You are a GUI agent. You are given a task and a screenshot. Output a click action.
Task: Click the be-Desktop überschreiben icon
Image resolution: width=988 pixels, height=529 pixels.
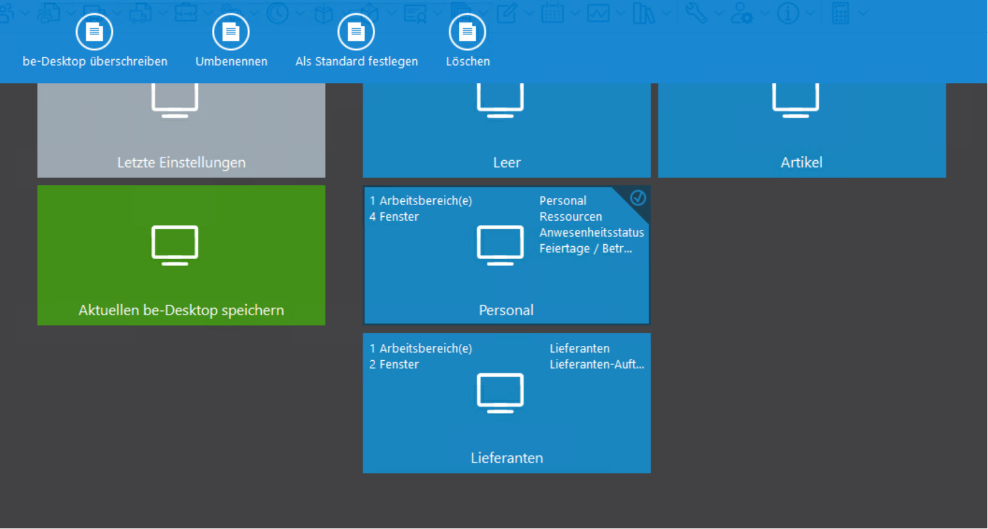pyautogui.click(x=94, y=32)
